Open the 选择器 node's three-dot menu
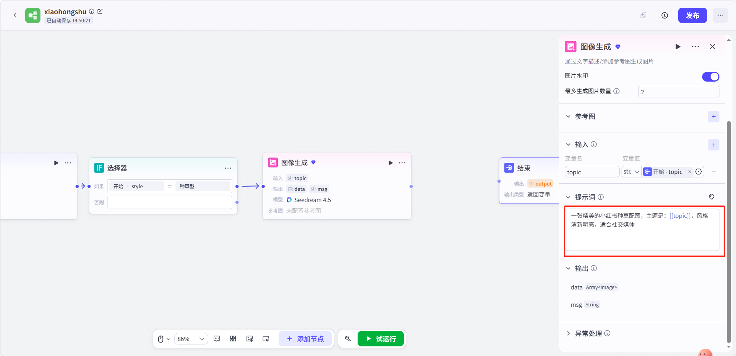 coord(228,168)
